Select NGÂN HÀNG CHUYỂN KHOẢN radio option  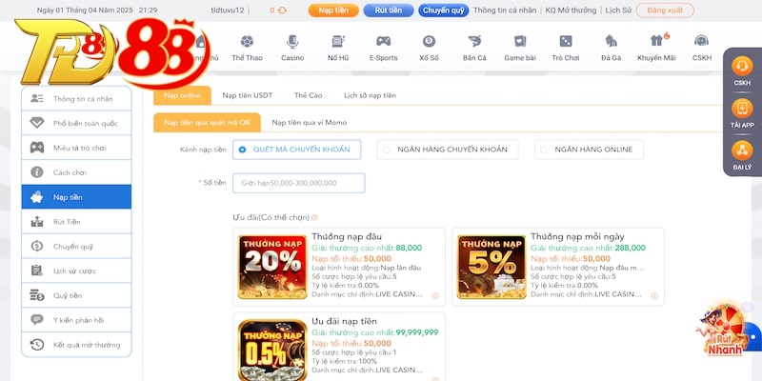point(386,150)
